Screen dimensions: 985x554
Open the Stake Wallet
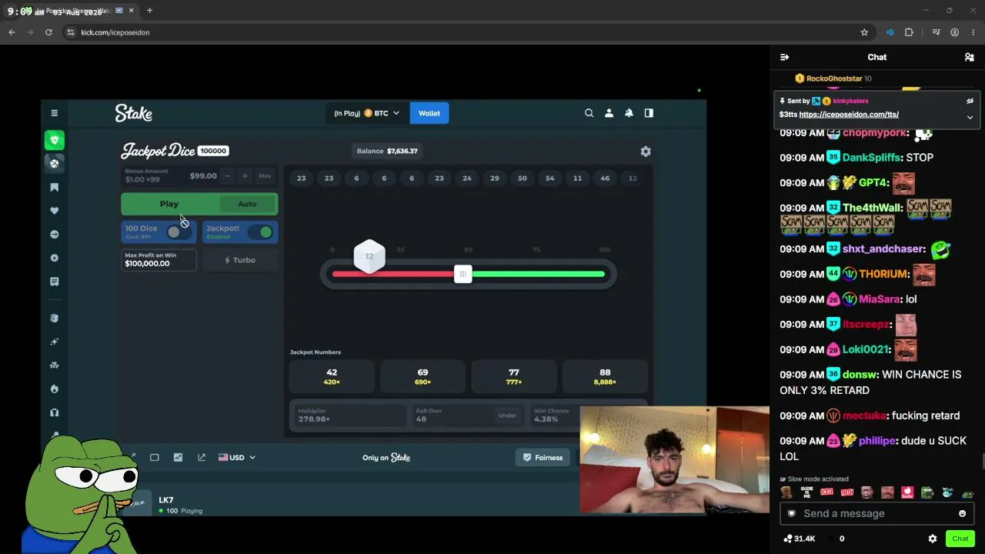point(429,113)
